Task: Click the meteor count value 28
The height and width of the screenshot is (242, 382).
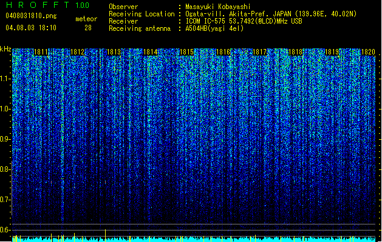Action: pos(88,28)
